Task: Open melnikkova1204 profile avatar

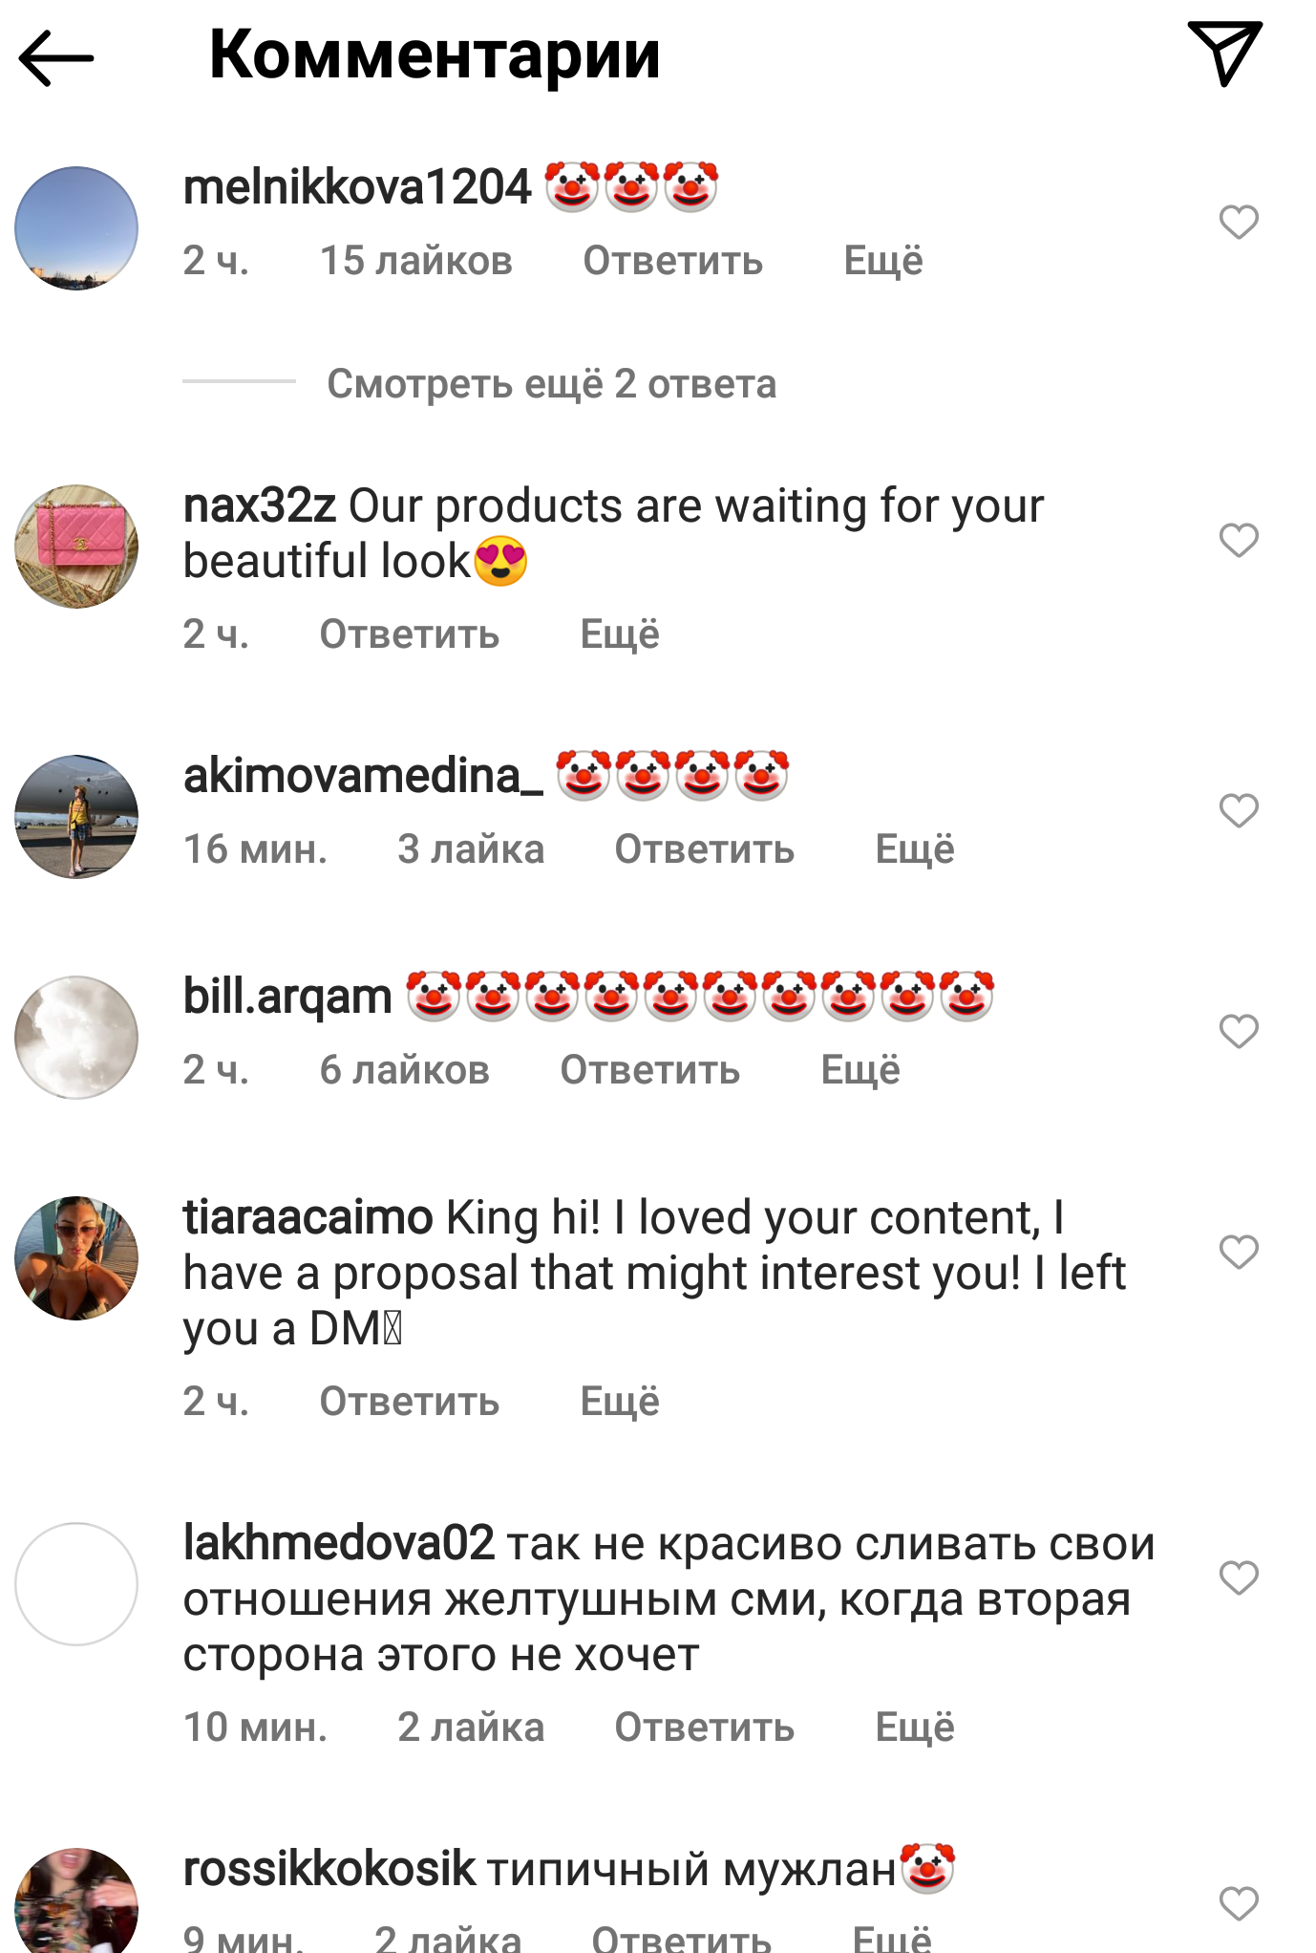Action: pyautogui.click(x=76, y=228)
